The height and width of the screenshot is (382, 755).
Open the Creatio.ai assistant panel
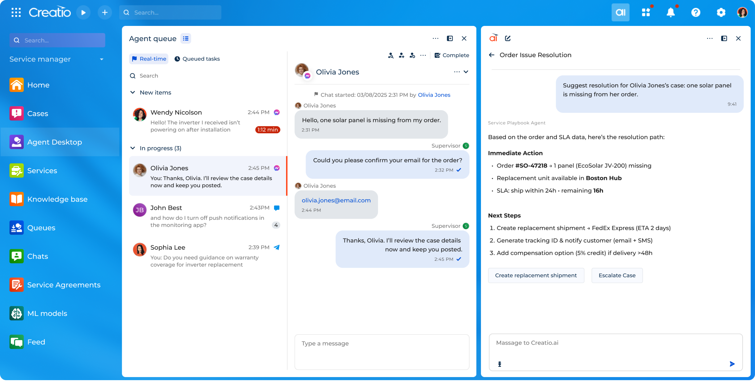click(x=620, y=12)
